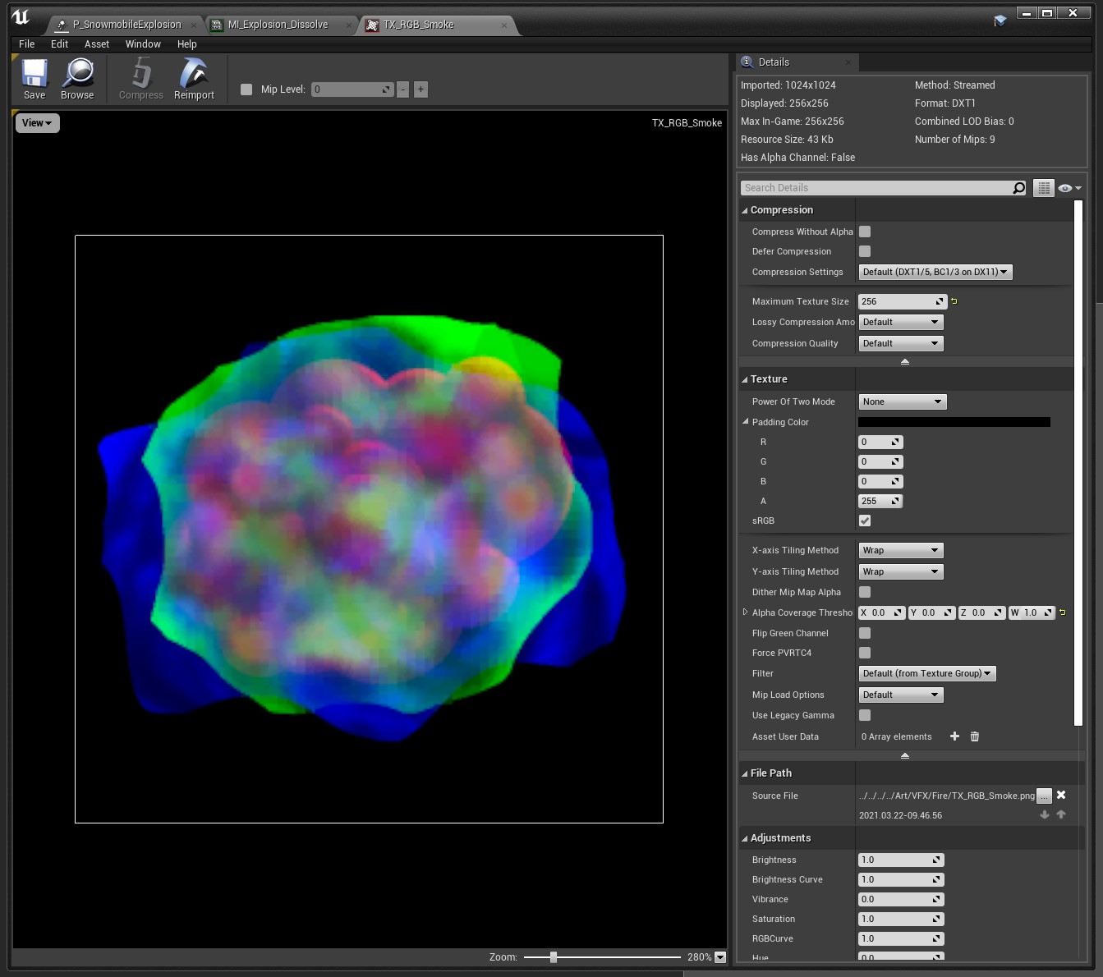Screen dimensions: 1103x977
Task: Clear the Source File path with X
Action: (1061, 795)
